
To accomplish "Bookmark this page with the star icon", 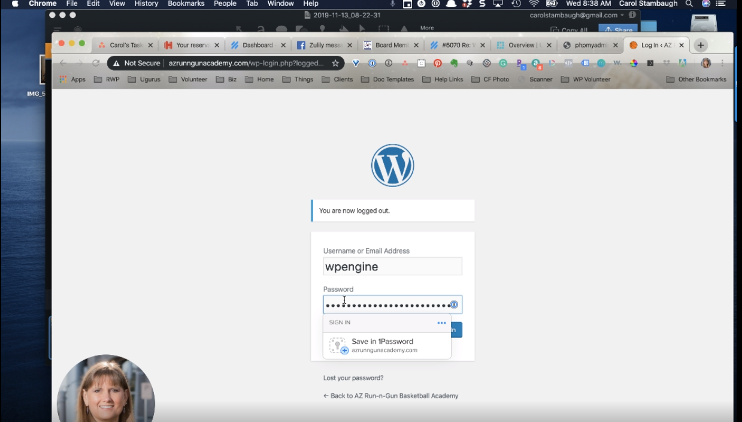I will 335,63.
